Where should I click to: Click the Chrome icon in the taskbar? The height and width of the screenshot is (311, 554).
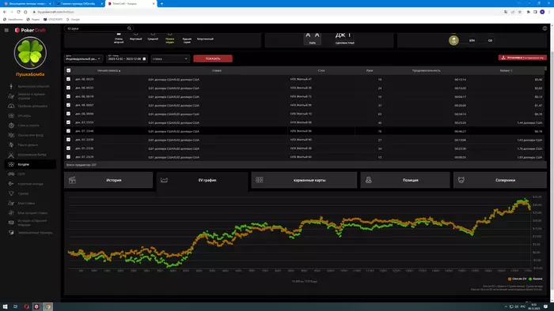point(47,307)
